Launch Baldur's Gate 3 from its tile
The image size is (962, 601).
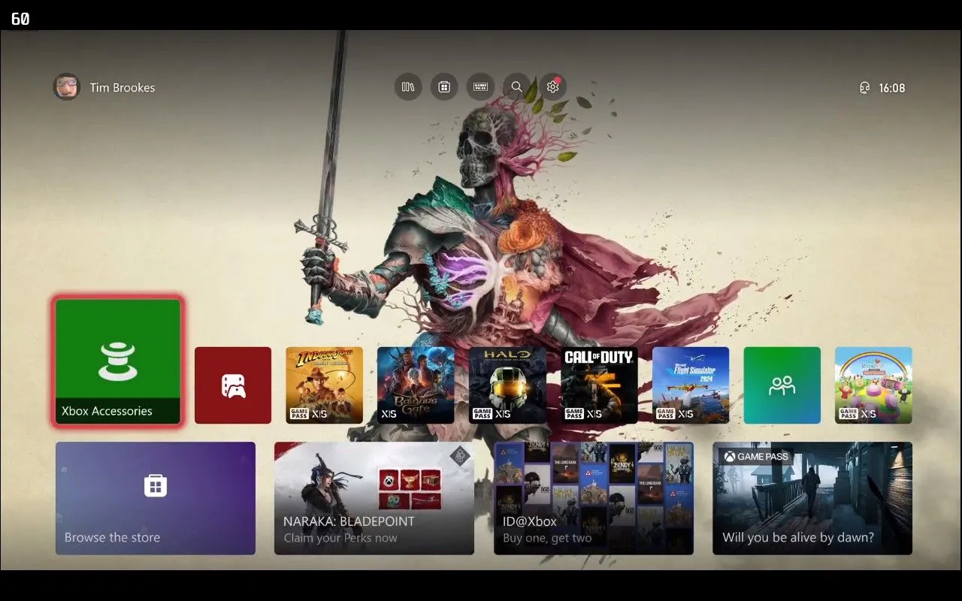416,385
